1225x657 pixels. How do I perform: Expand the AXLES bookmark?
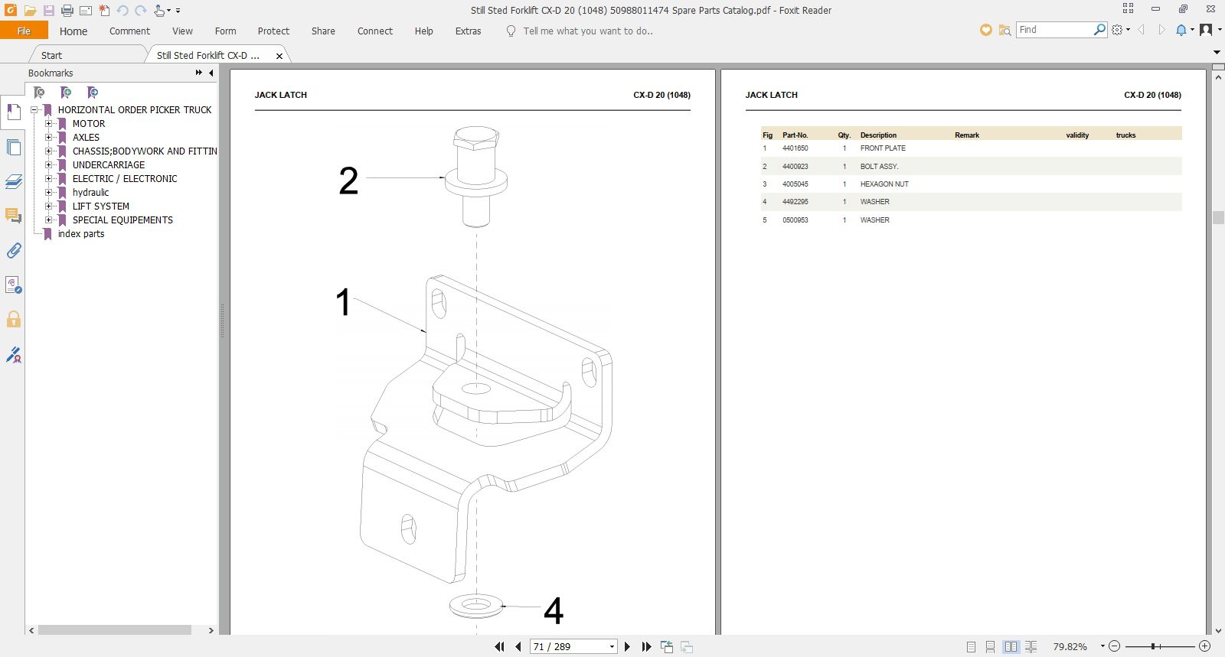pyautogui.click(x=48, y=137)
